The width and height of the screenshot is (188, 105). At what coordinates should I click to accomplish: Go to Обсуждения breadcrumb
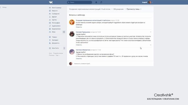coord(118,9)
